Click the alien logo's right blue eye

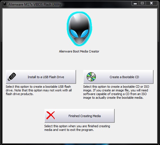[85, 33]
